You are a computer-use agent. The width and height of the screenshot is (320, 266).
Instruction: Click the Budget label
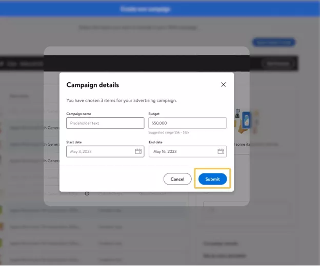pos(154,113)
